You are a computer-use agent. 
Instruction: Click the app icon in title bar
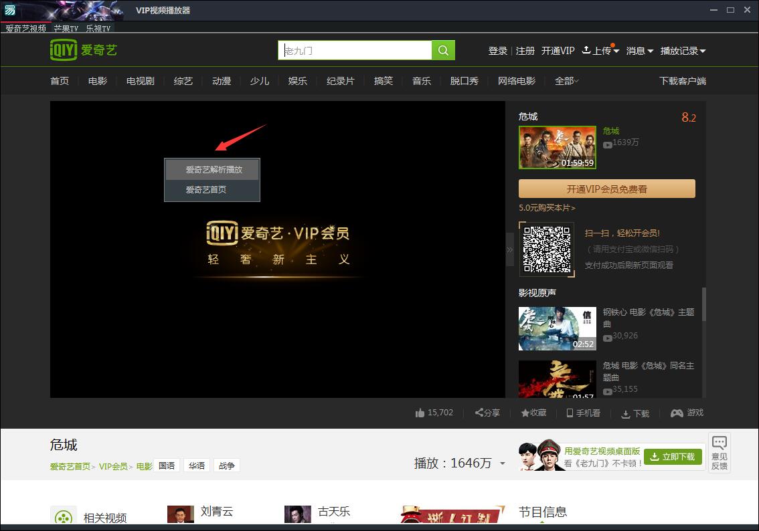[10, 9]
